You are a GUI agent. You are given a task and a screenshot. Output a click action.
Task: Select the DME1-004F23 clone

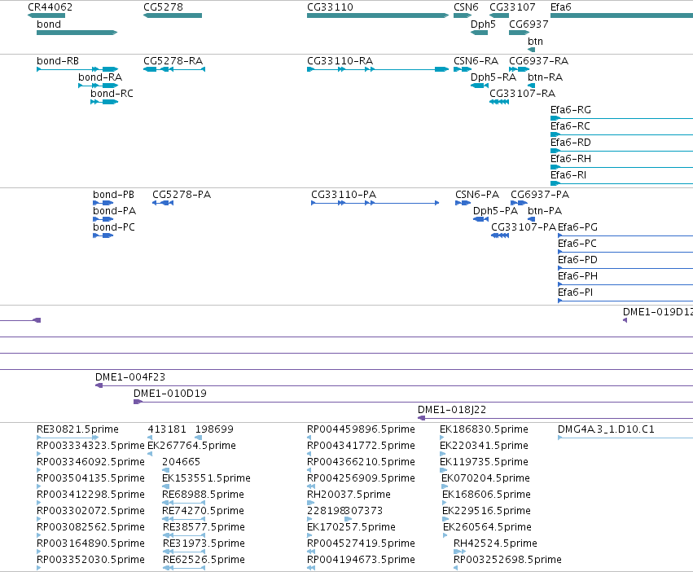(394, 385)
